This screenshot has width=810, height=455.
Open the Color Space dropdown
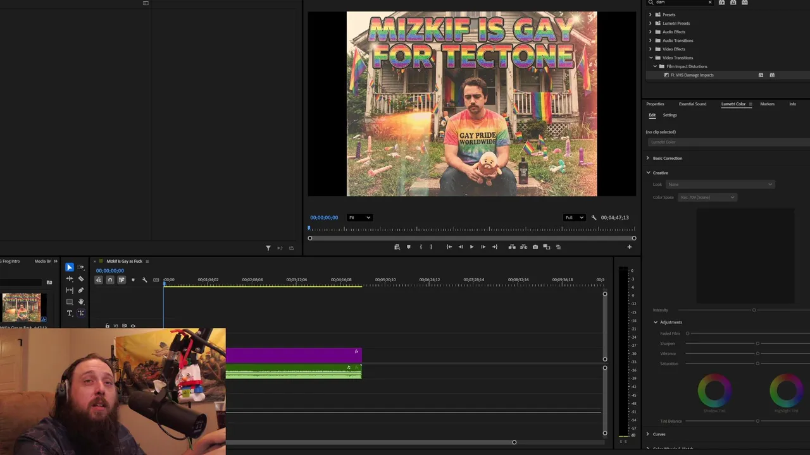tap(707, 197)
